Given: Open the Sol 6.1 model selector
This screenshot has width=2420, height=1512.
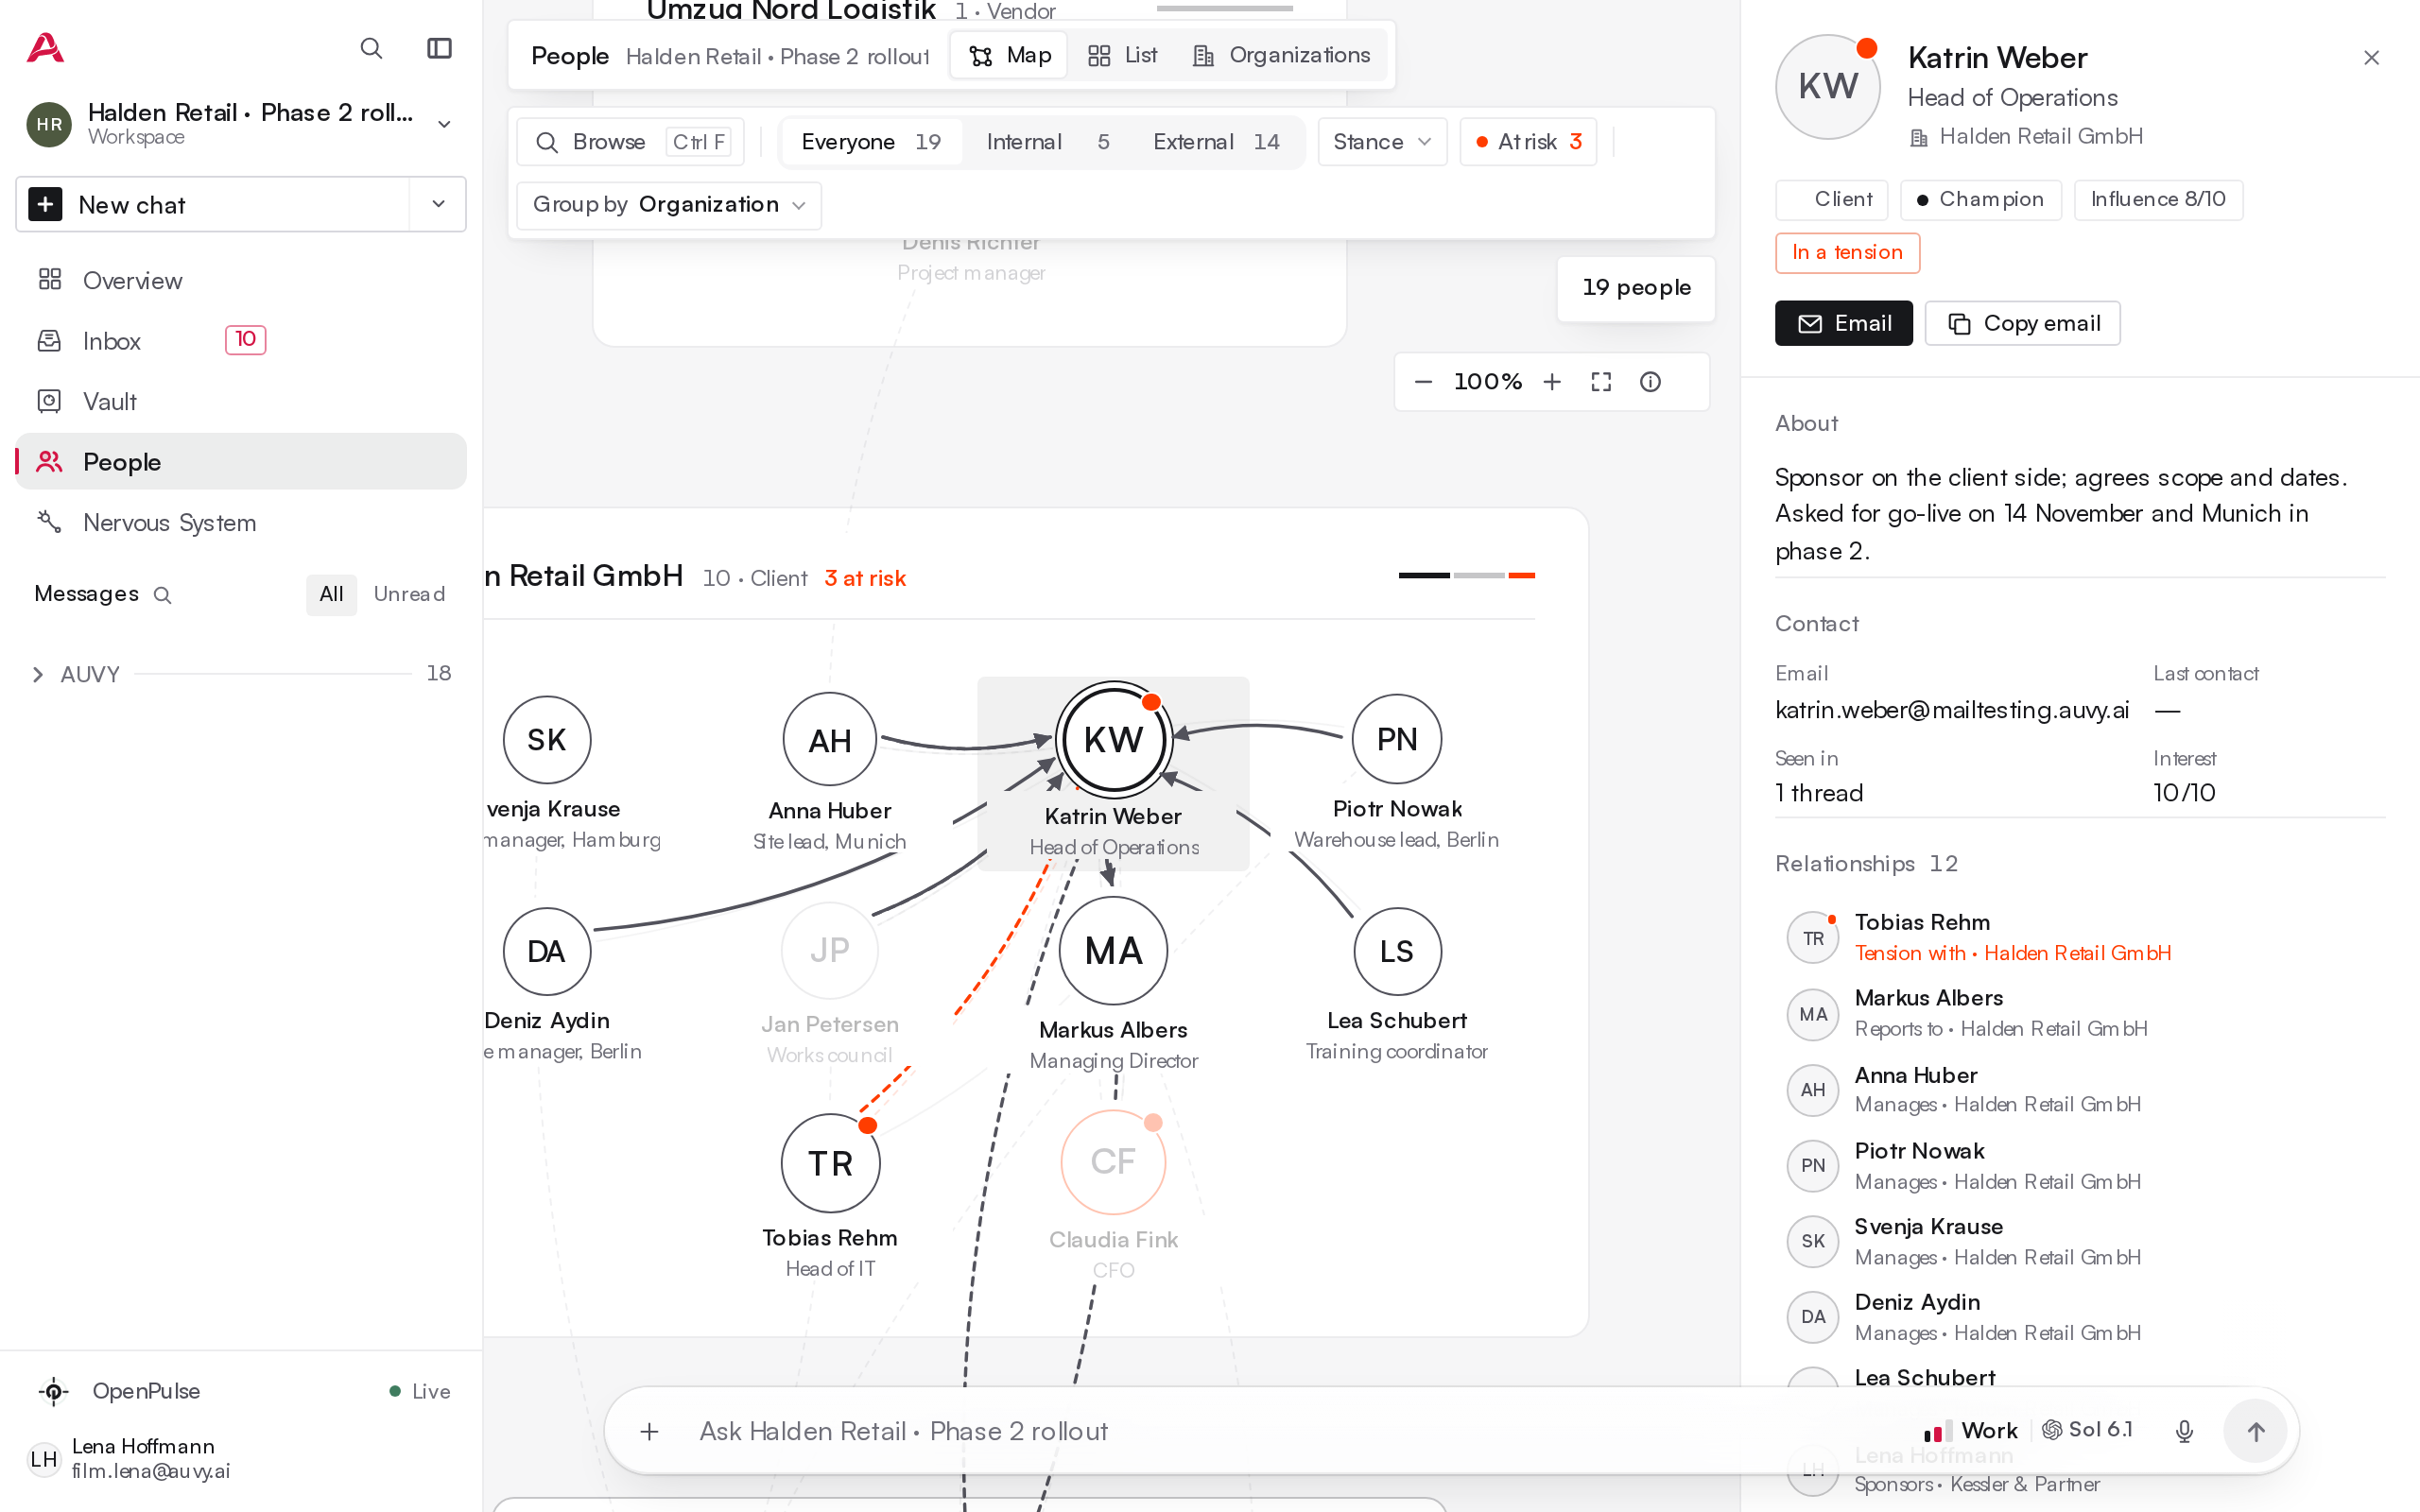Looking at the screenshot, I should (x=2087, y=1430).
